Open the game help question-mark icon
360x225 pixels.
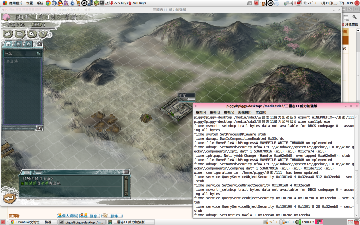pos(43,34)
